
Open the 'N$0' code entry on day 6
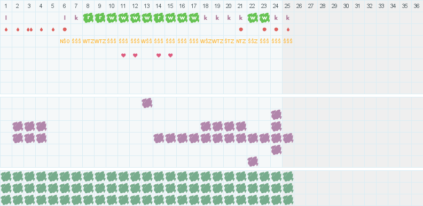click(x=65, y=42)
